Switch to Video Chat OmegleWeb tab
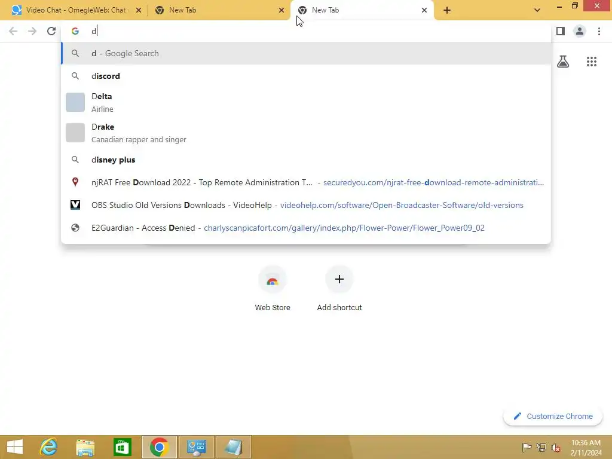Viewport: 612px width, 459px height. click(76, 10)
